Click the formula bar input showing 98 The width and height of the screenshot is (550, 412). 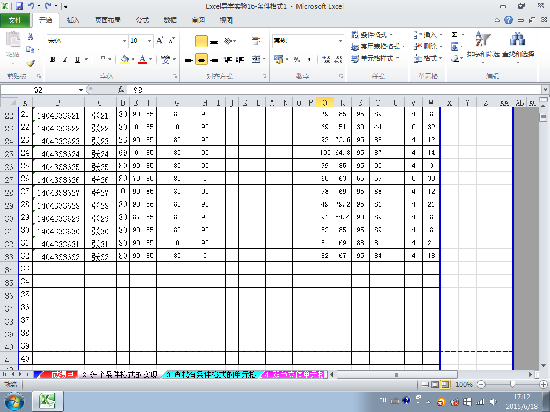tap(335, 90)
